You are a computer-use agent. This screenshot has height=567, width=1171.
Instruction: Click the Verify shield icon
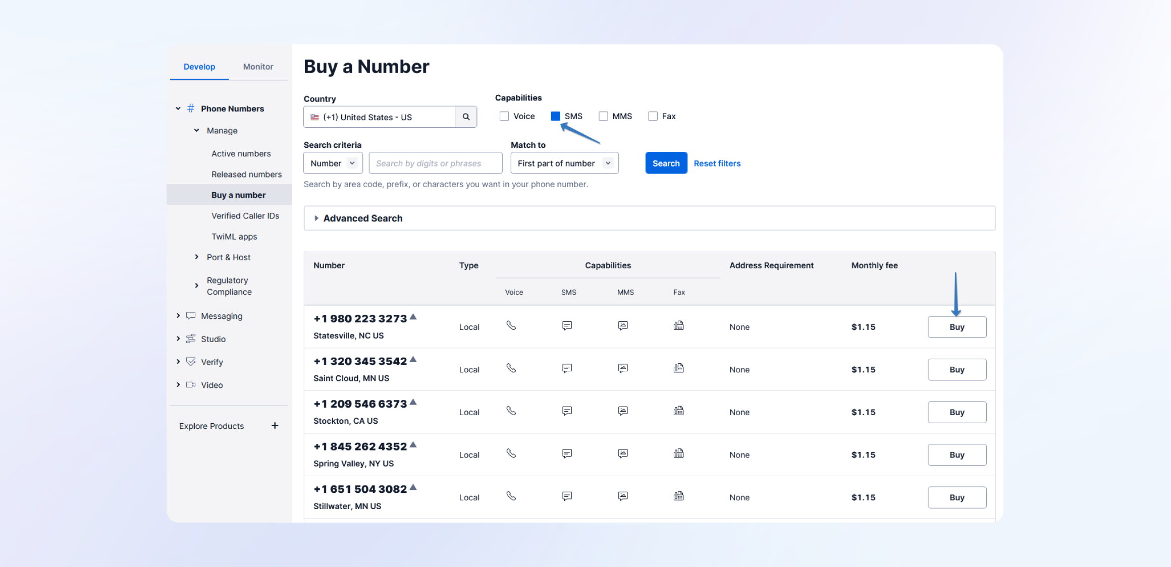[x=191, y=362]
